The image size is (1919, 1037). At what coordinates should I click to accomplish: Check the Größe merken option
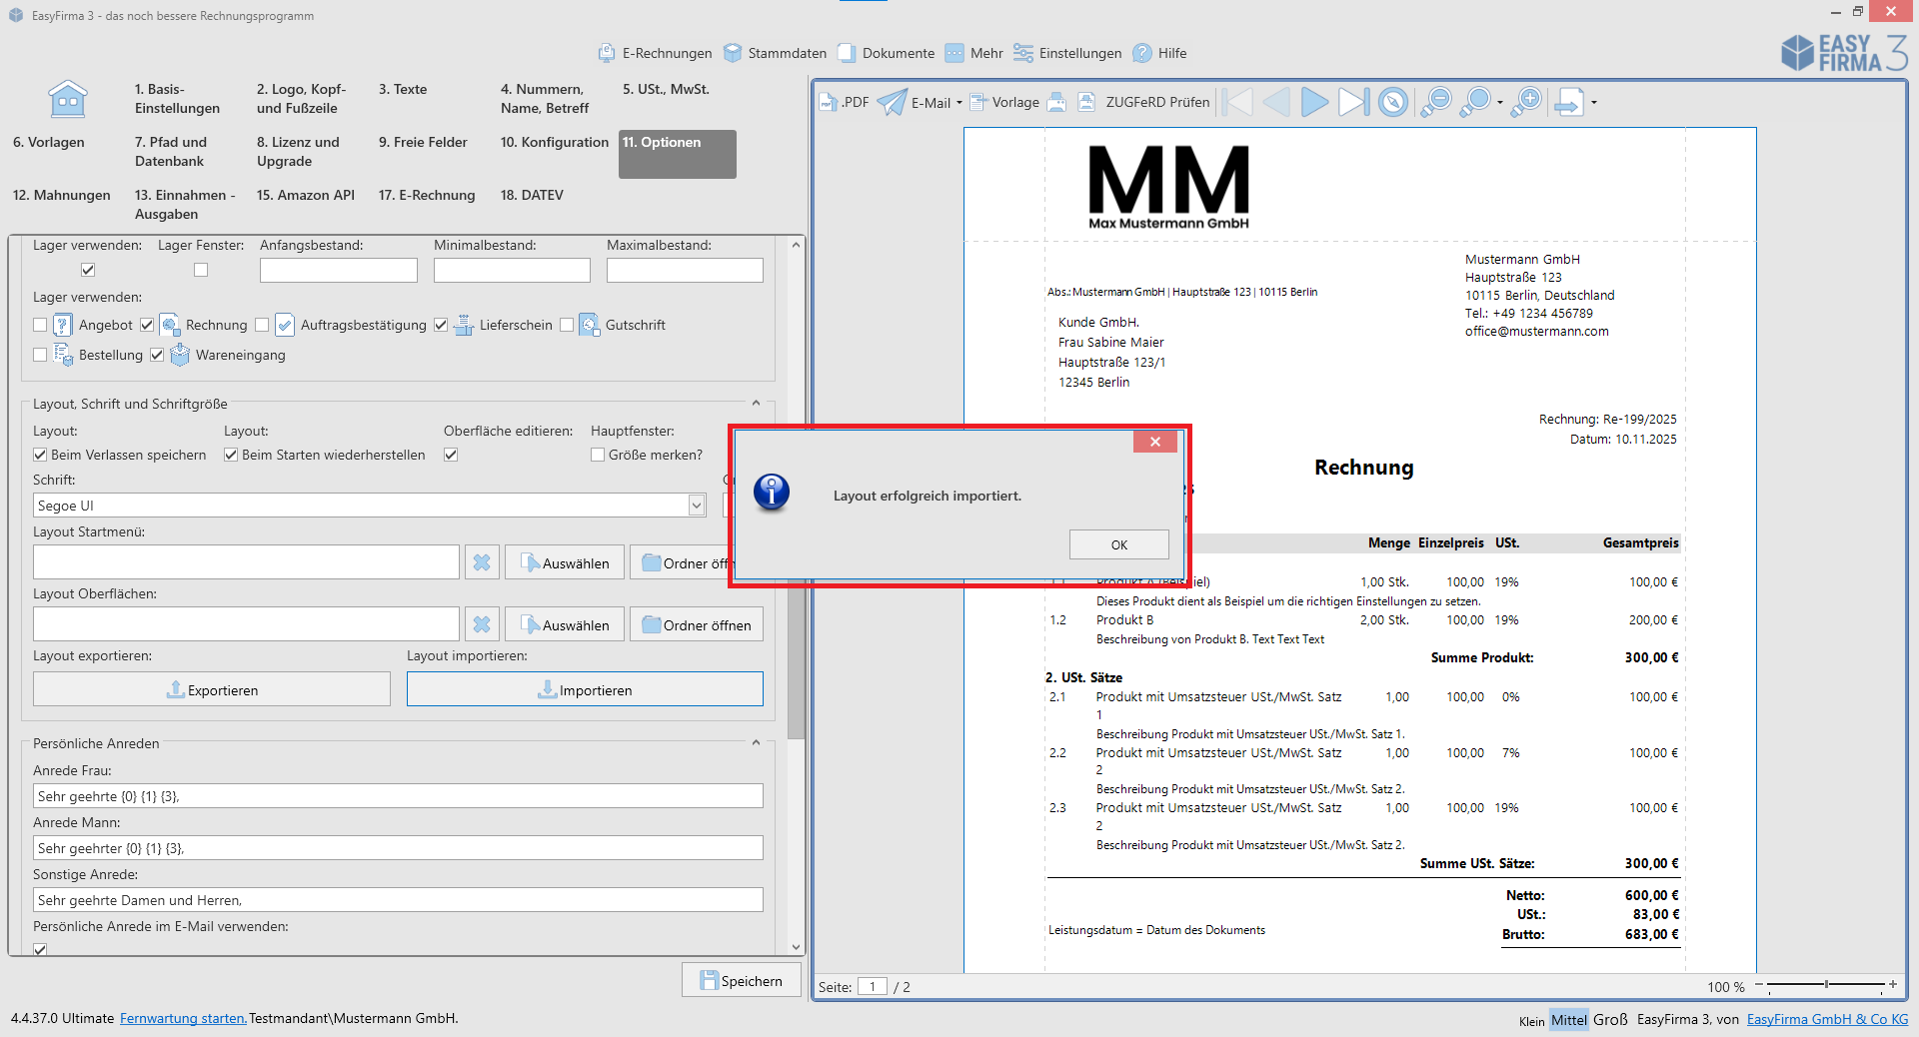[598, 455]
